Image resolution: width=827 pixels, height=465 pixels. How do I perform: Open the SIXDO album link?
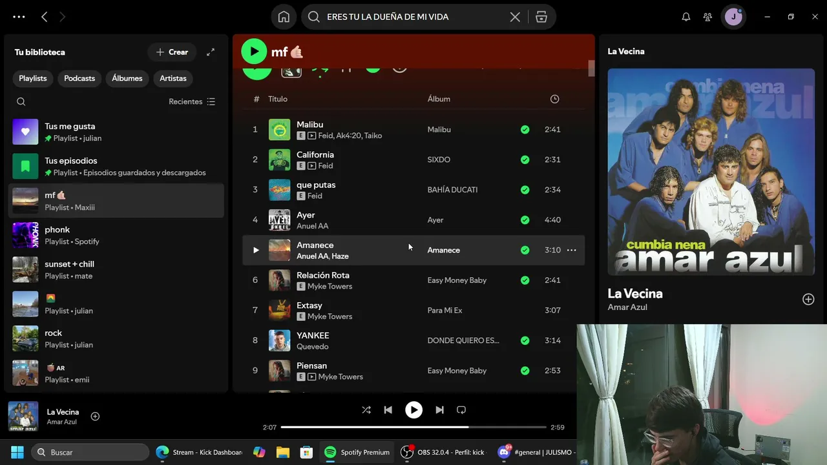[x=439, y=160]
